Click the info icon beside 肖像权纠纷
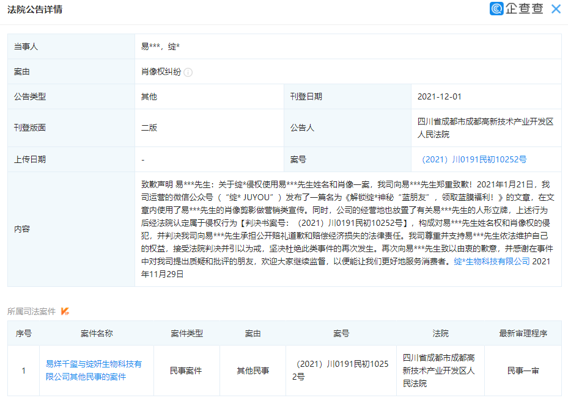 (x=188, y=72)
